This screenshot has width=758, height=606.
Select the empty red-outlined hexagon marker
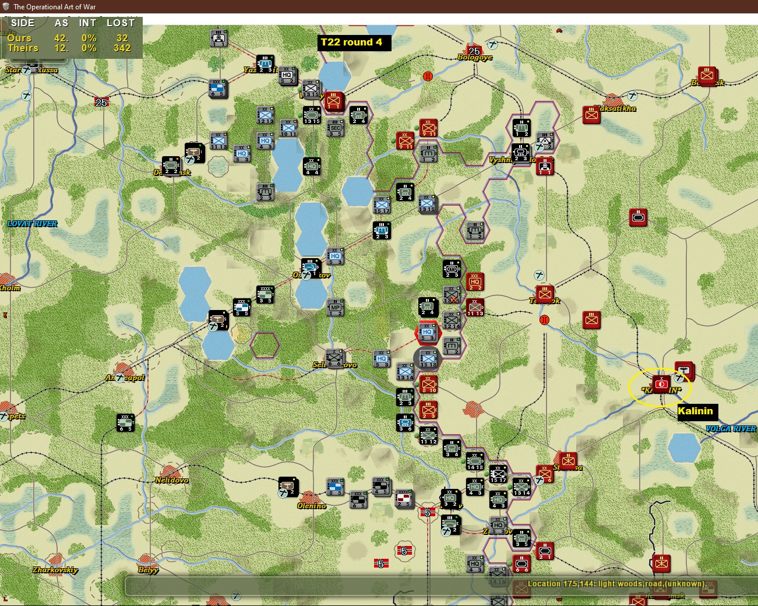click(x=265, y=344)
